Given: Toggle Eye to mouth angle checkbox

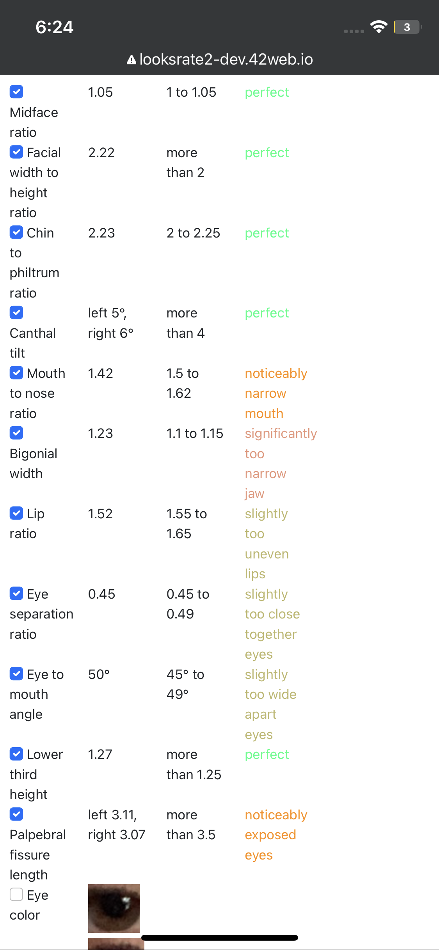Looking at the screenshot, I should (x=16, y=674).
